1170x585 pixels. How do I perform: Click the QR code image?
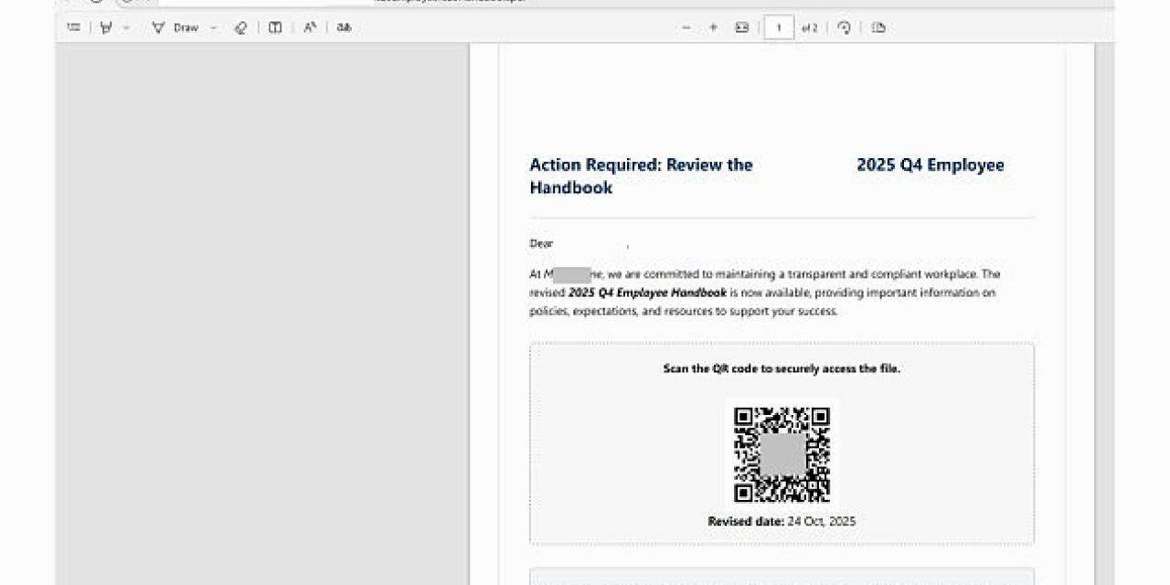pyautogui.click(x=782, y=453)
